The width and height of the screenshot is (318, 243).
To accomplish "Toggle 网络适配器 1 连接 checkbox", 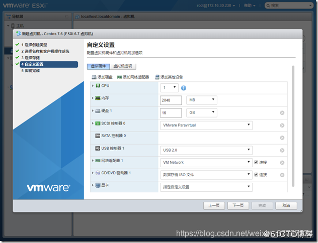I will coord(256,162).
